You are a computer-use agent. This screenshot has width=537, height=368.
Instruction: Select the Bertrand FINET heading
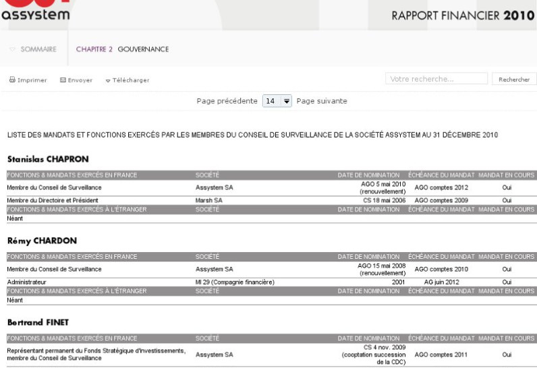coord(38,323)
